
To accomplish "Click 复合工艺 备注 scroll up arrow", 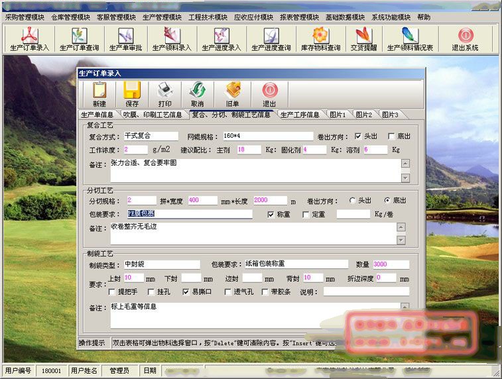I will click(x=405, y=164).
